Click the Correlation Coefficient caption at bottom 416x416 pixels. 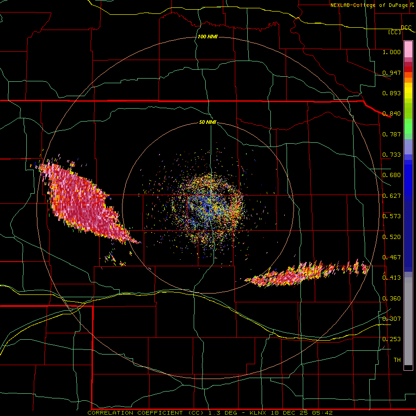[210, 413]
